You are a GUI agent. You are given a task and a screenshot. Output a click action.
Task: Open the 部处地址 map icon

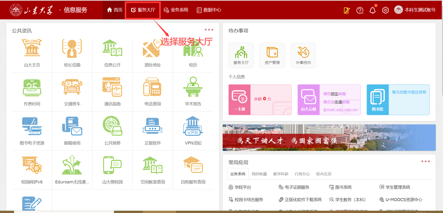pos(152,48)
